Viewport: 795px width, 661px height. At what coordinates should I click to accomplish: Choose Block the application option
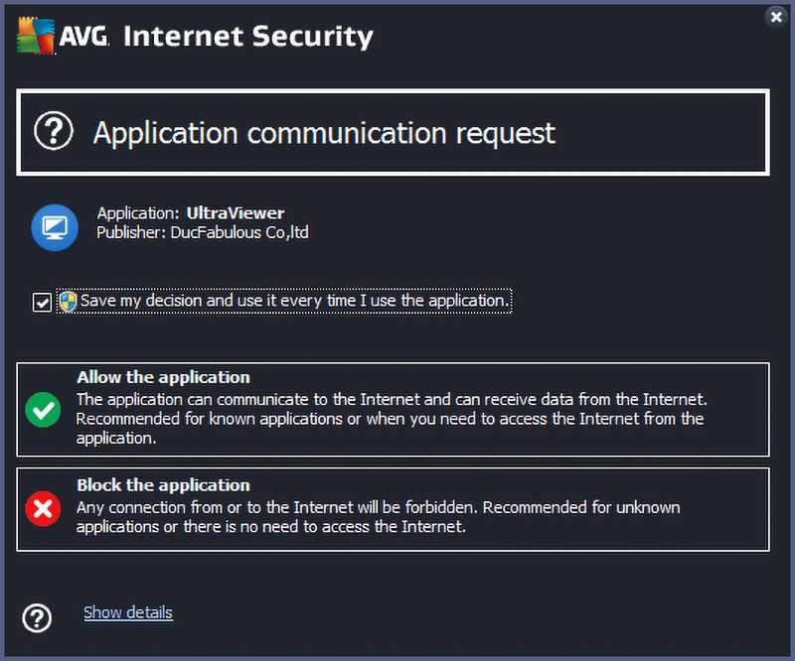[393, 509]
